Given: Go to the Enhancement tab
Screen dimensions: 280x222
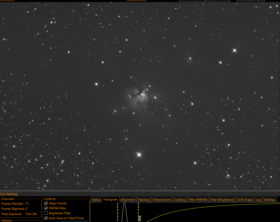Looking at the screenshot, I should 162,200.
